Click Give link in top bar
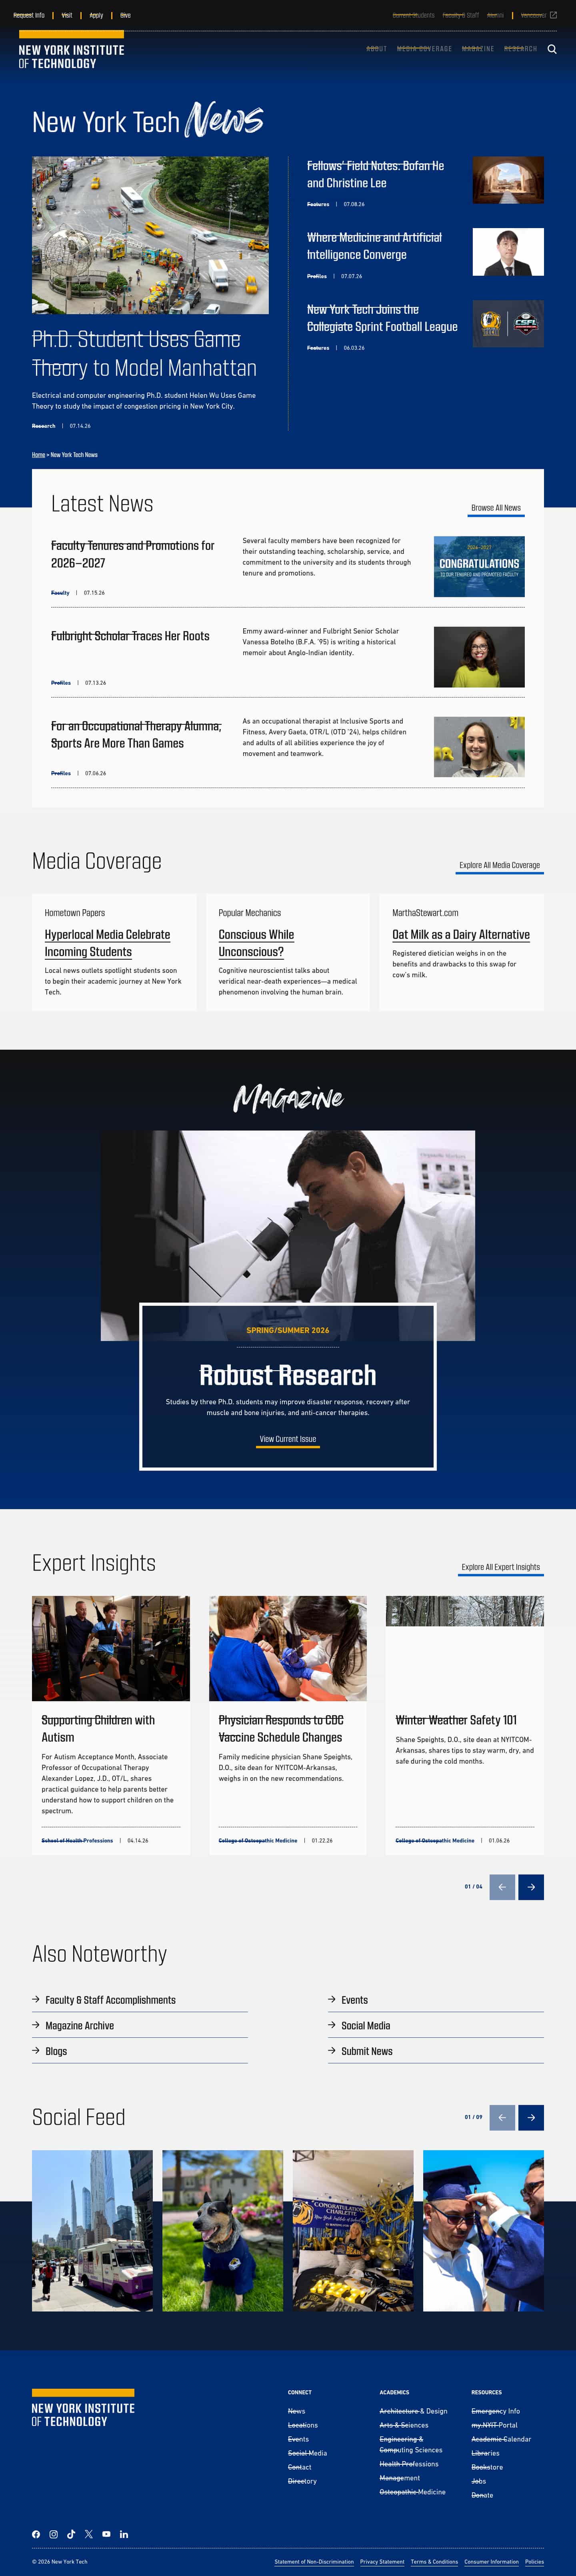Image resolution: width=576 pixels, height=2576 pixels. pyautogui.click(x=125, y=15)
